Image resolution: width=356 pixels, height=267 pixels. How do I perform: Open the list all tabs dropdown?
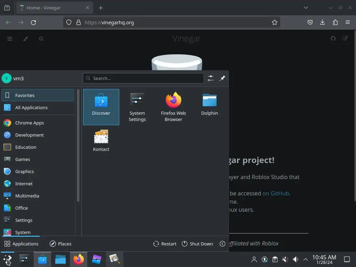306,8
